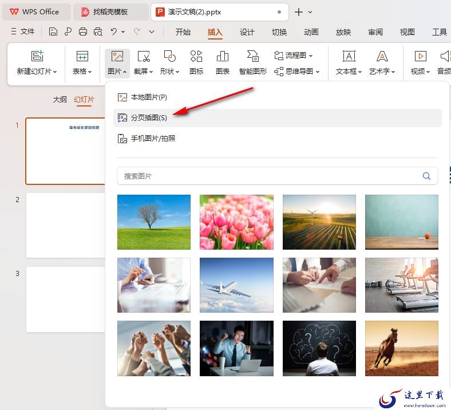
Task: Click the Save icon in quick toolbar
Action: point(53,31)
